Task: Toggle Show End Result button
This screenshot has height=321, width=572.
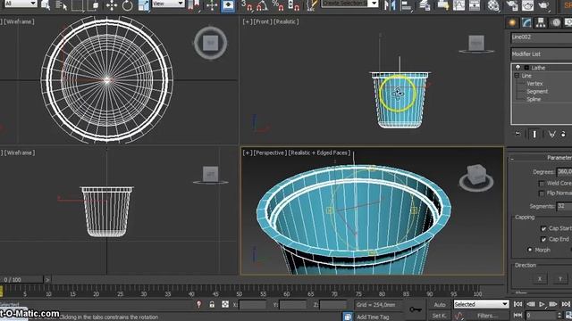Action: 534,134
